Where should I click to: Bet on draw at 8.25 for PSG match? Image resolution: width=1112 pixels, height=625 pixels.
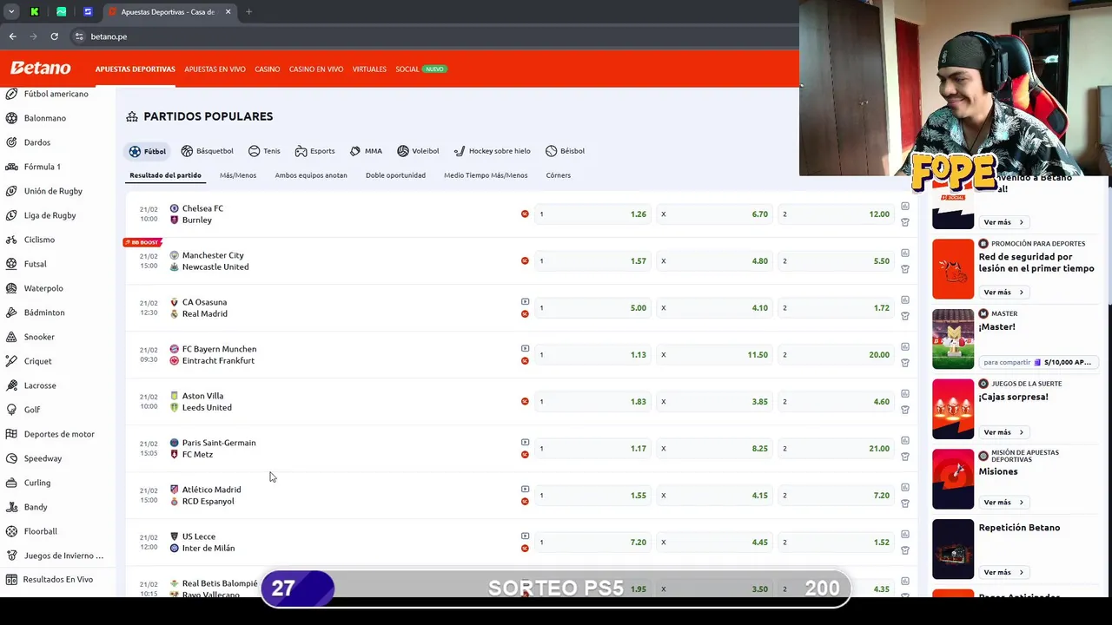pos(714,449)
